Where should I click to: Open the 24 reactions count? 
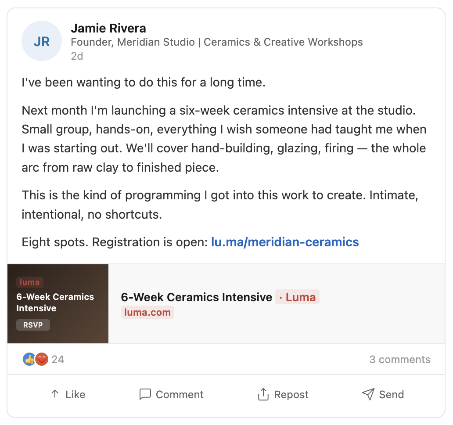pos(58,360)
